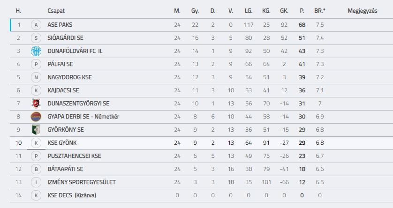Click the Csapat column header
393x208 pixels.
[56, 11]
